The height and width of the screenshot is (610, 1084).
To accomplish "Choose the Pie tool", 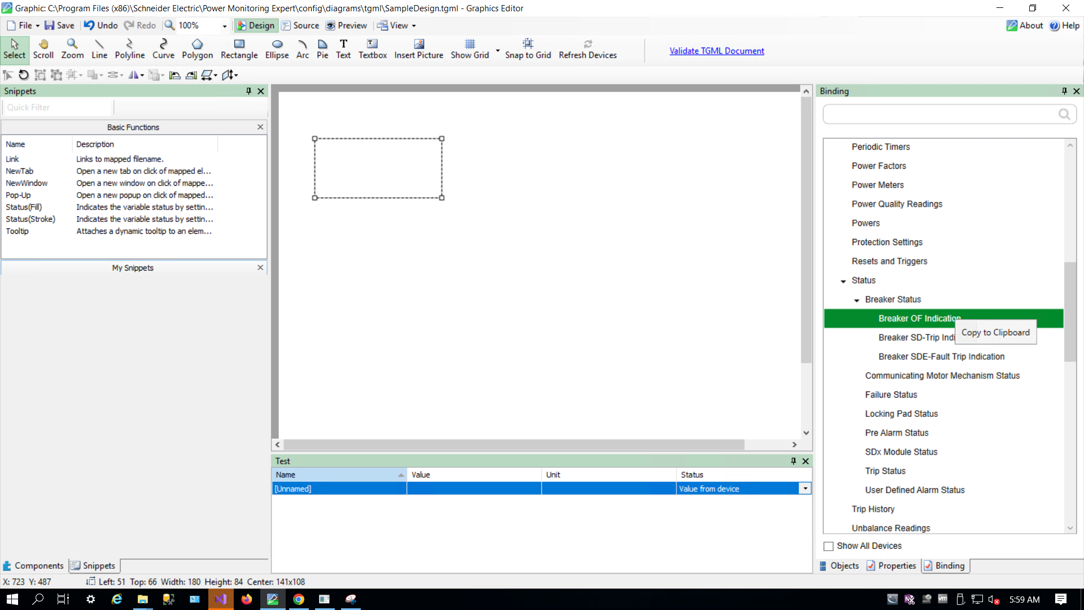I will point(322,49).
